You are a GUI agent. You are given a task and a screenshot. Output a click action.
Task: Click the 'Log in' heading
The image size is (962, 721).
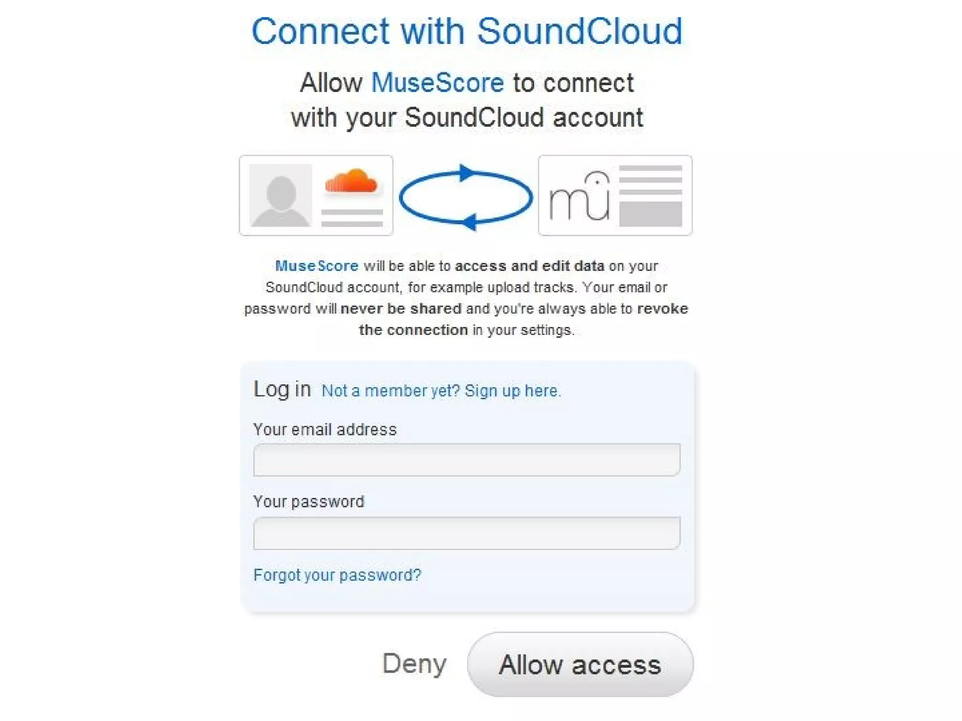[x=282, y=389]
